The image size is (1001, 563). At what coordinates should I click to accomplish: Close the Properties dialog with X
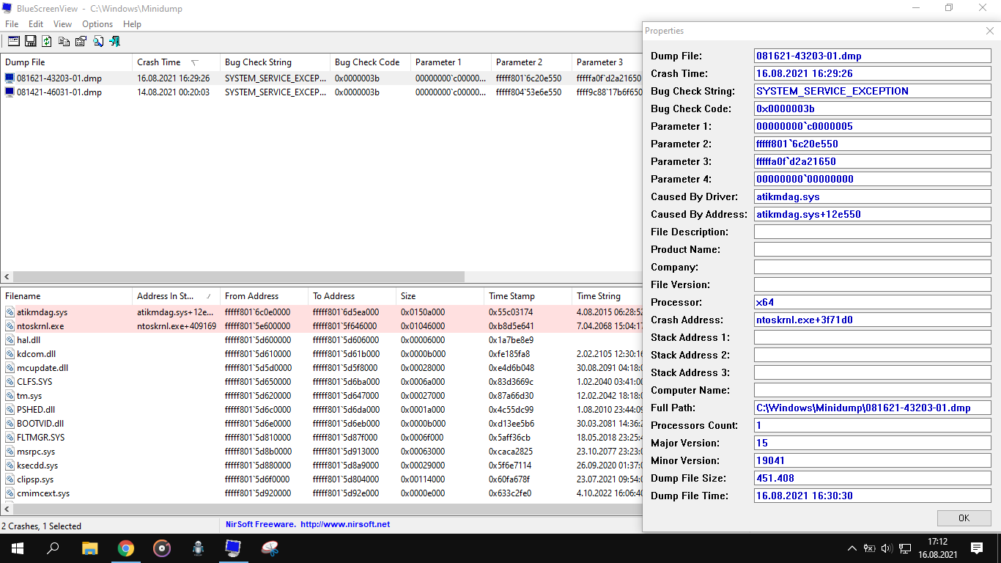989,31
